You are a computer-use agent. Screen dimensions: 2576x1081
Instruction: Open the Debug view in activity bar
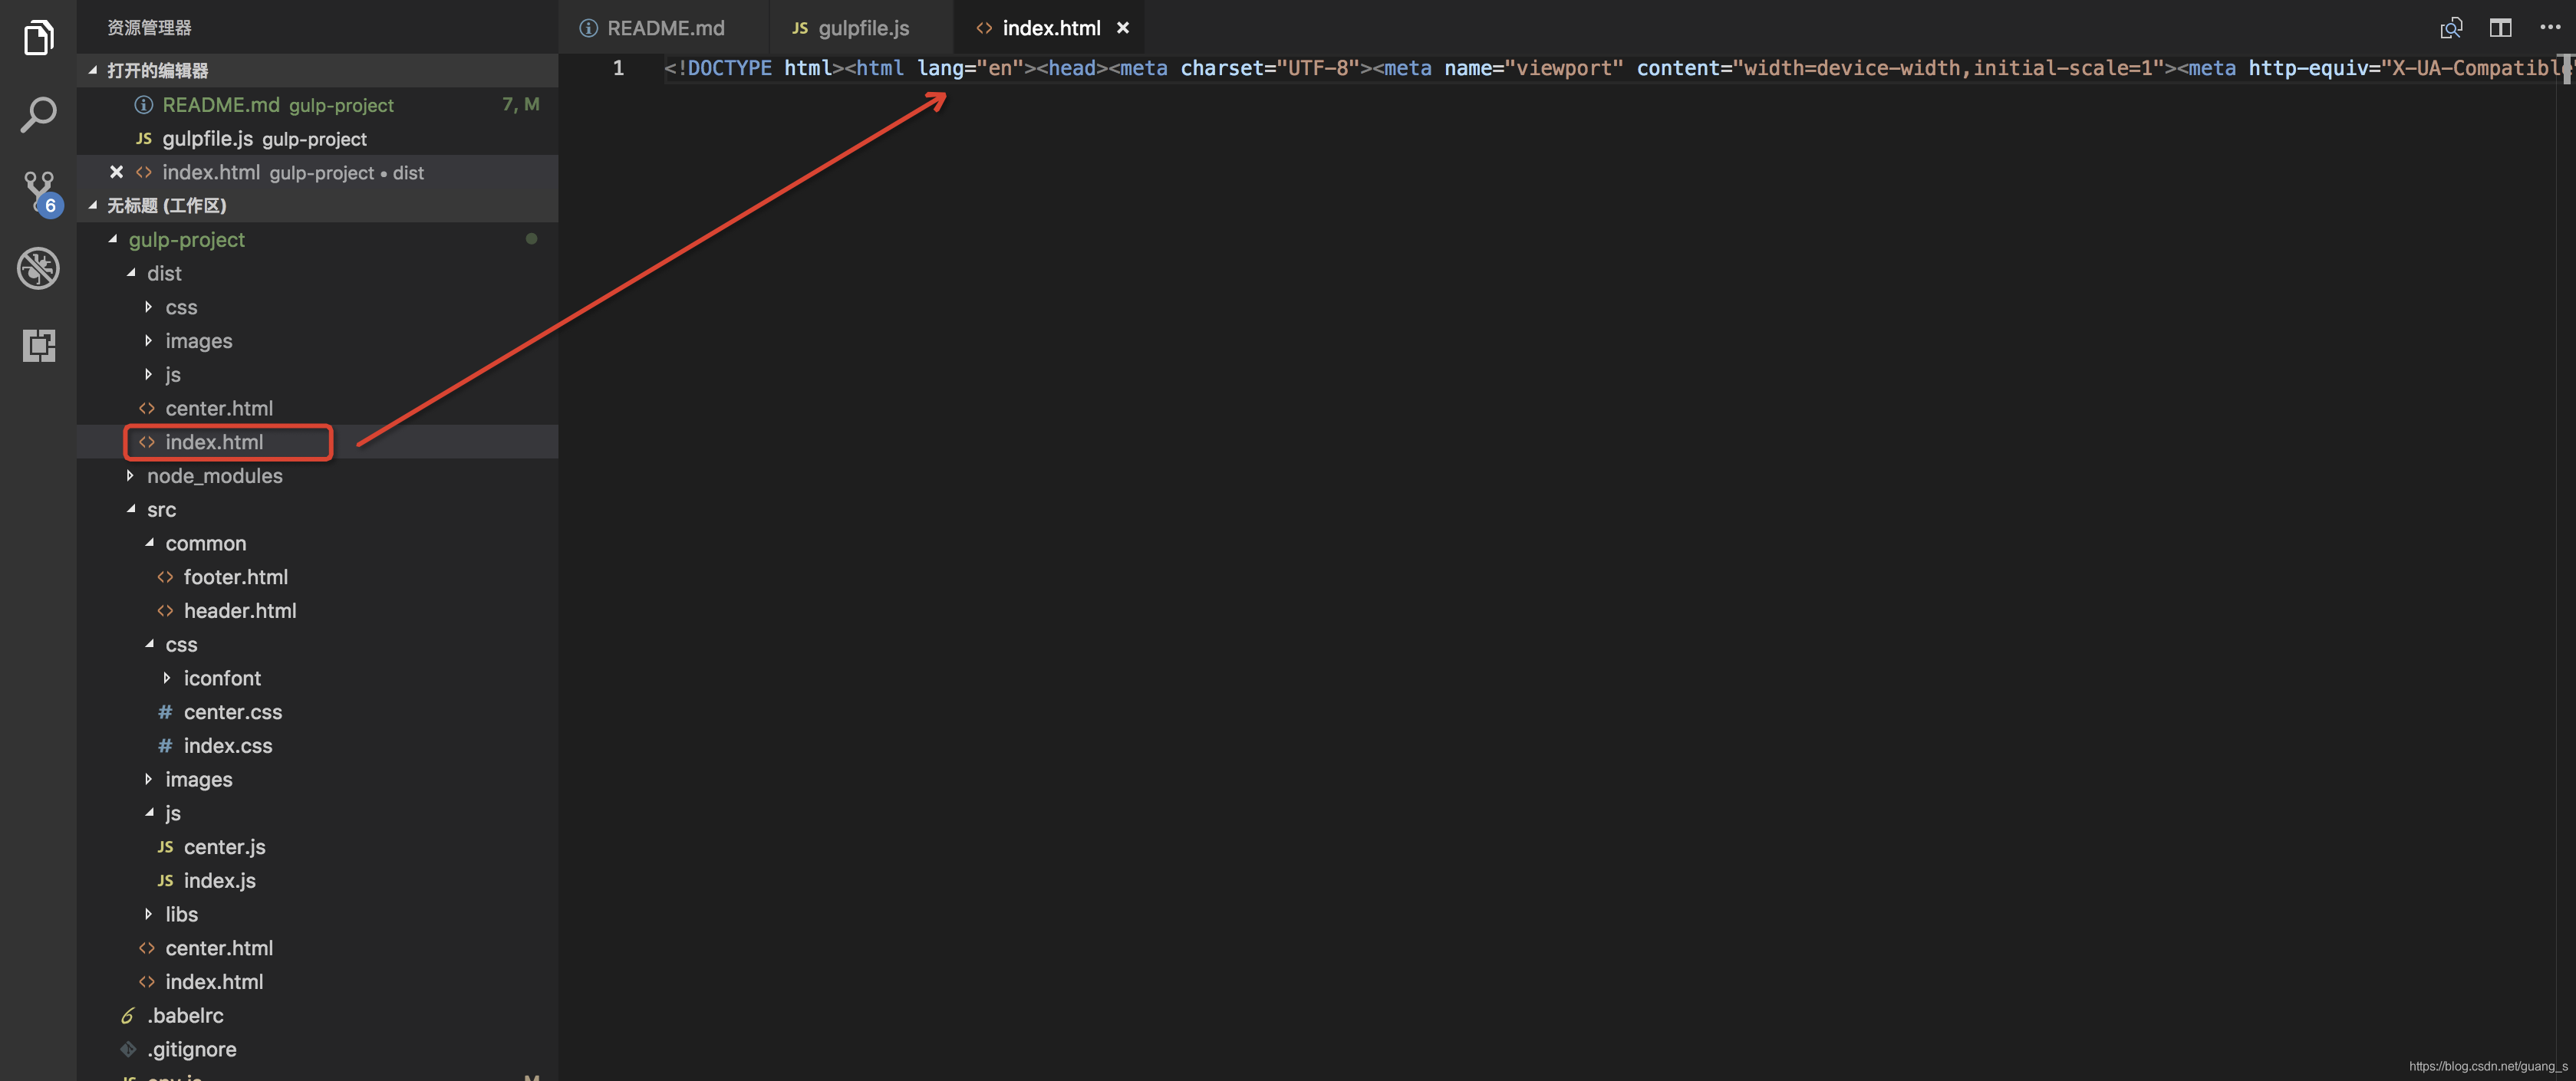tap(38, 268)
